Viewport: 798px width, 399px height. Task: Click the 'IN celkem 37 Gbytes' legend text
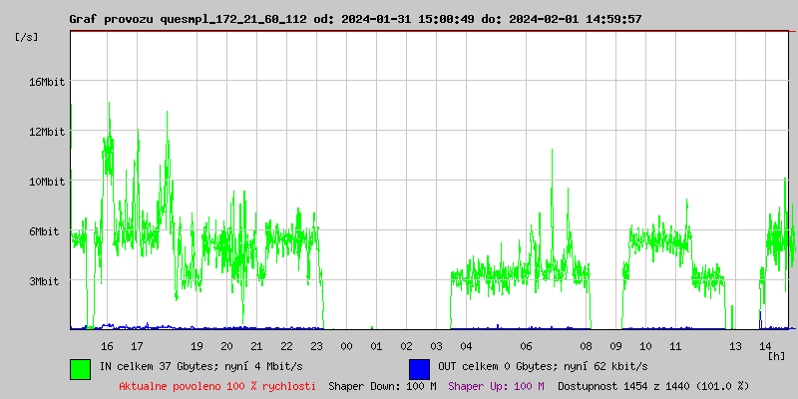click(200, 367)
